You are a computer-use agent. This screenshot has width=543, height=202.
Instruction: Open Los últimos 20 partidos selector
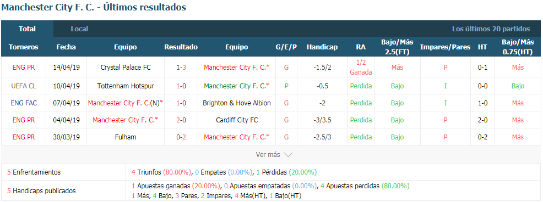pos(491,29)
